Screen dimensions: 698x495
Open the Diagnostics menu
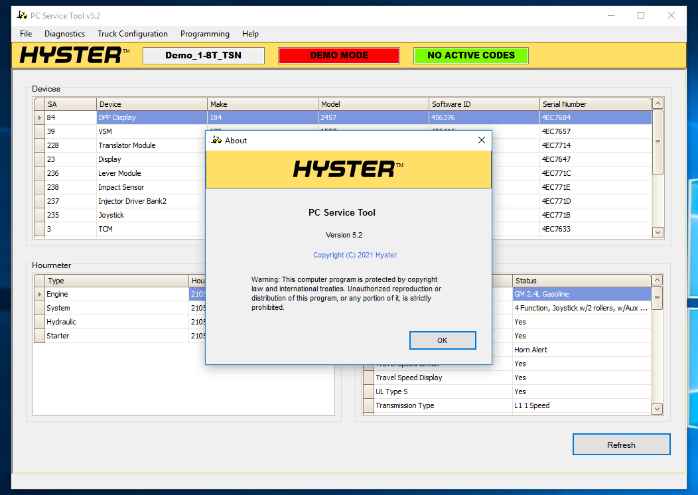64,34
